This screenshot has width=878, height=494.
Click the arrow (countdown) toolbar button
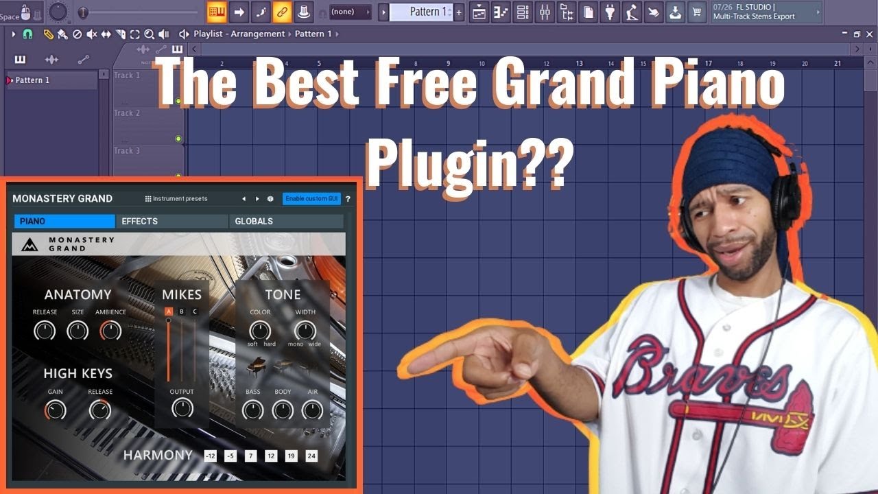pyautogui.click(x=239, y=12)
